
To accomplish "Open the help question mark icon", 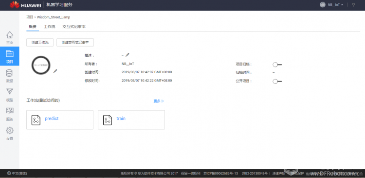I will point(353,5).
